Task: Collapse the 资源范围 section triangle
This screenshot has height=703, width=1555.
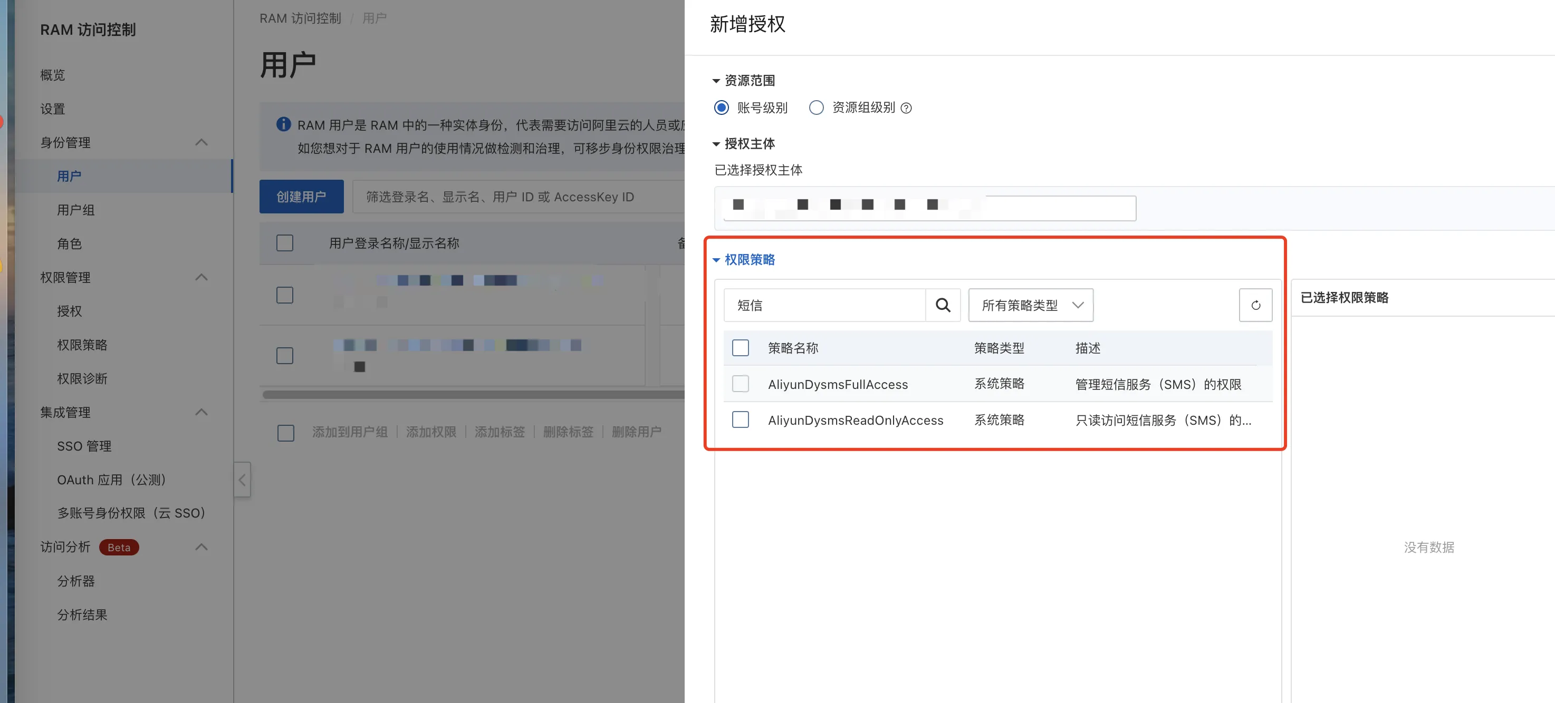Action: (x=716, y=80)
